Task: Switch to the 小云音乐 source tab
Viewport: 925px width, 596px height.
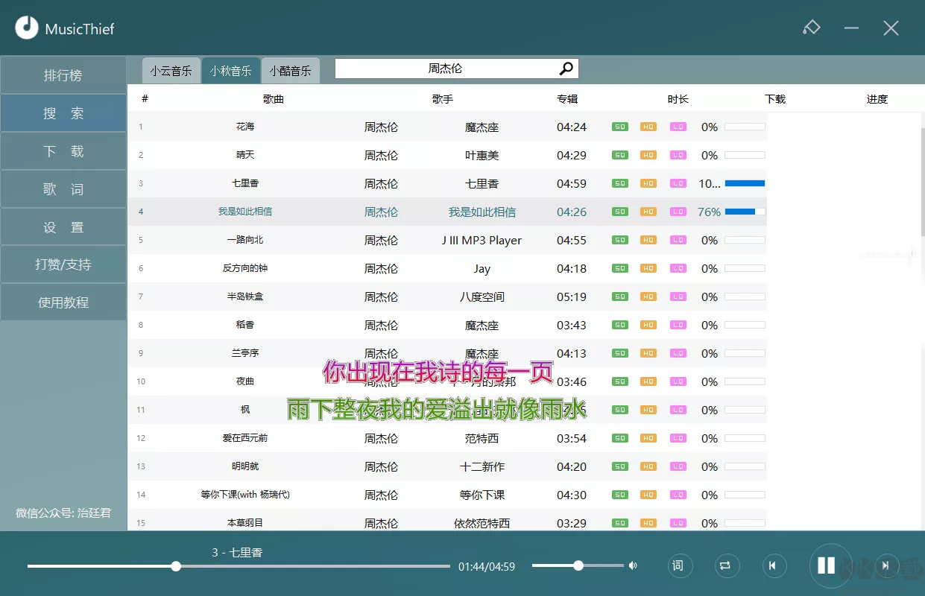Action: (x=171, y=69)
